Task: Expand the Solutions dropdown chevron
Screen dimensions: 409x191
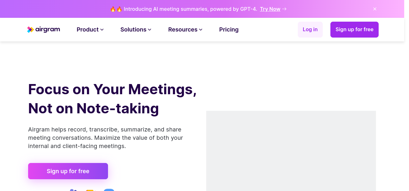Action: 150,30
